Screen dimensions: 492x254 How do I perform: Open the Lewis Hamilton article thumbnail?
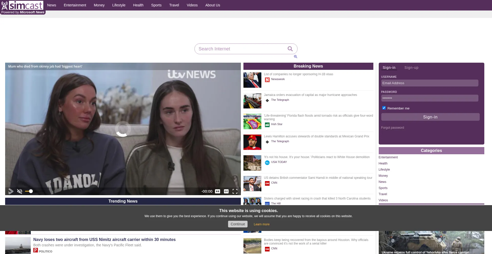pyautogui.click(x=252, y=142)
